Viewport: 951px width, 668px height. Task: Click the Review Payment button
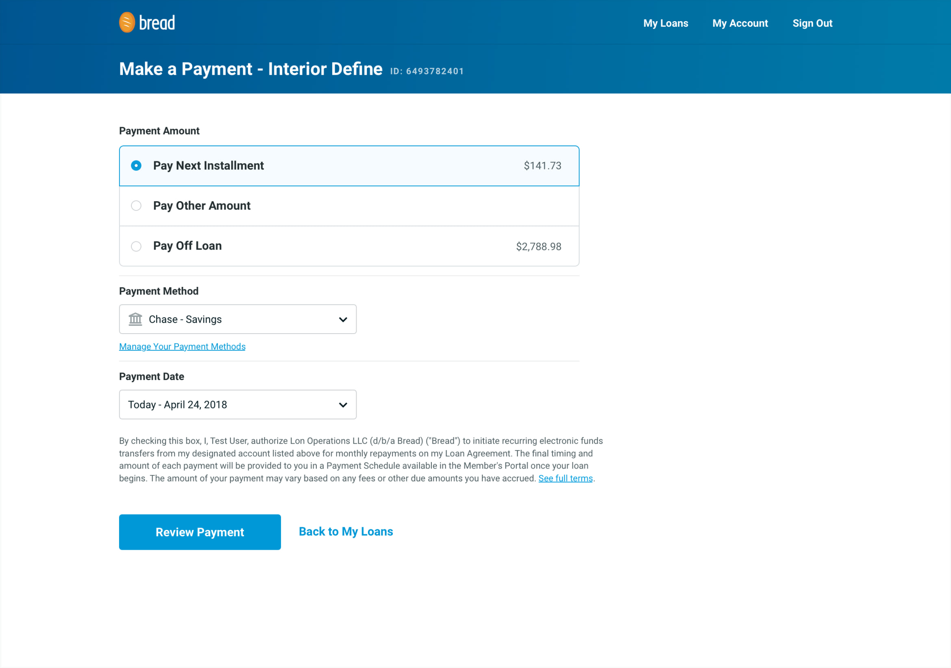point(200,532)
